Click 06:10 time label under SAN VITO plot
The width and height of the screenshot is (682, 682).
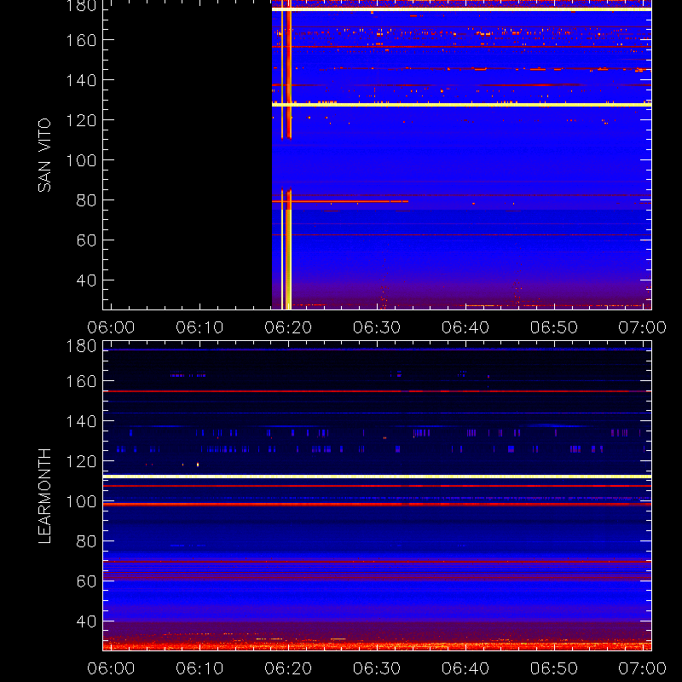199,327
